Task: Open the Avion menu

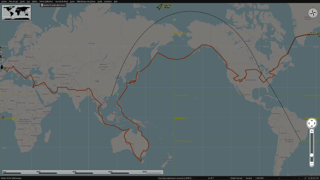Action: click(72, 1)
